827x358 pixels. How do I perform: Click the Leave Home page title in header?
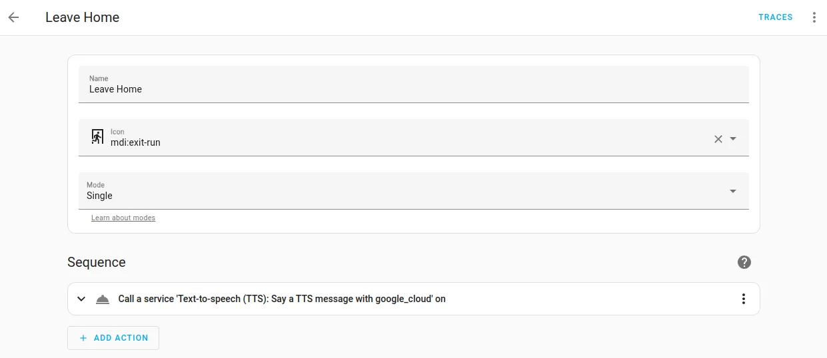tap(82, 17)
